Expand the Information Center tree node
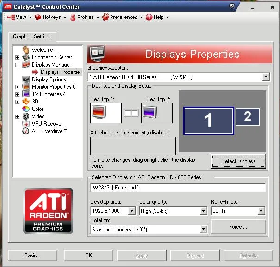The height and width of the screenshot is (267, 280). tap(17, 57)
